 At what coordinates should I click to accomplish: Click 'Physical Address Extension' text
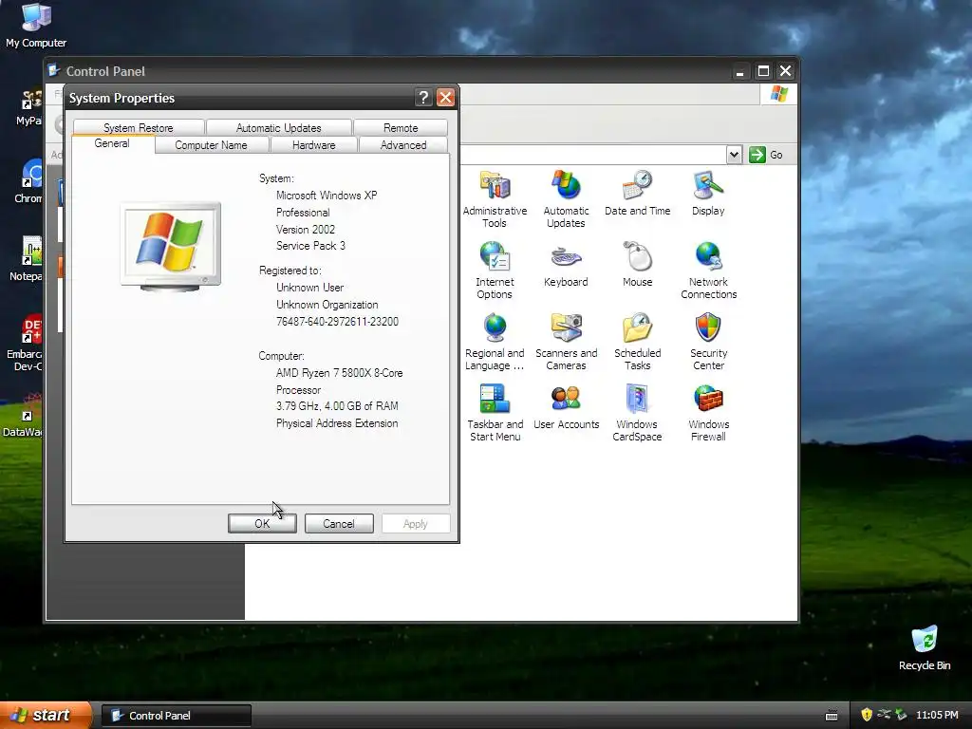coord(337,423)
